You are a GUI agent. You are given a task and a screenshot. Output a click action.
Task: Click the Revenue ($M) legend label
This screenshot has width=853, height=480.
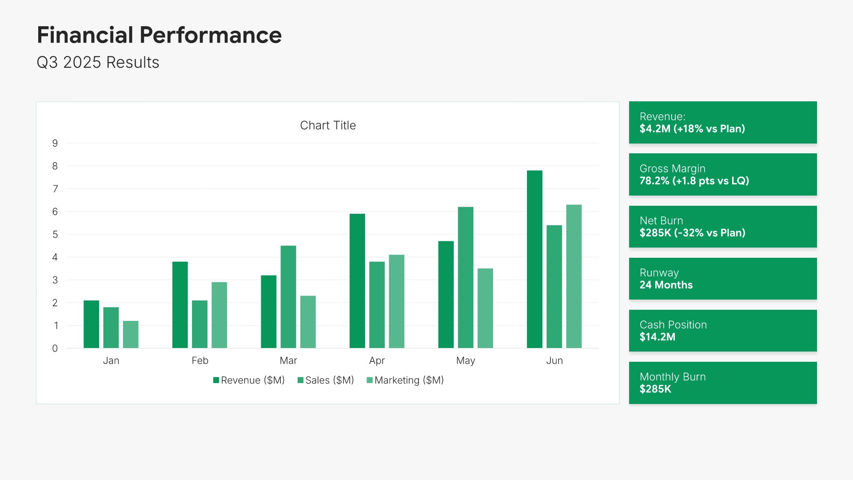click(253, 380)
